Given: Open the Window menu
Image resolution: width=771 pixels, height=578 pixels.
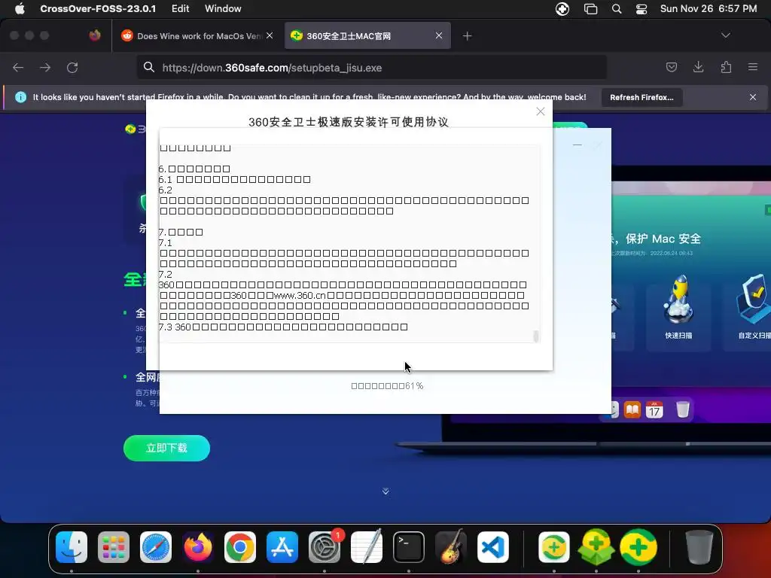Looking at the screenshot, I should point(223,8).
